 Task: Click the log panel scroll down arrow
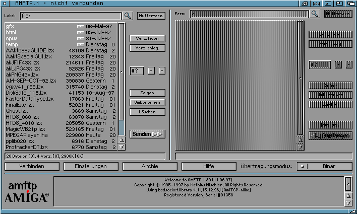(x=348, y=203)
